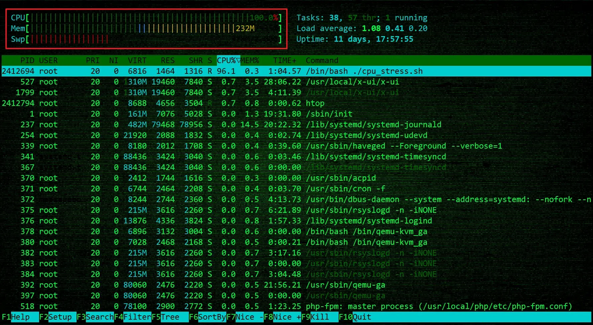This screenshot has width=593, height=325.
Task: Click the TIME+ column header
Action: [x=285, y=60]
